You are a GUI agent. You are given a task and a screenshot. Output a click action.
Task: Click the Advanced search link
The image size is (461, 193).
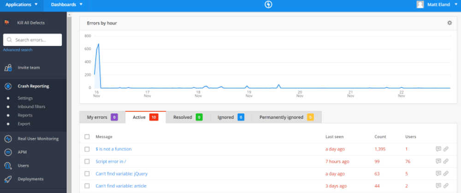(18, 50)
